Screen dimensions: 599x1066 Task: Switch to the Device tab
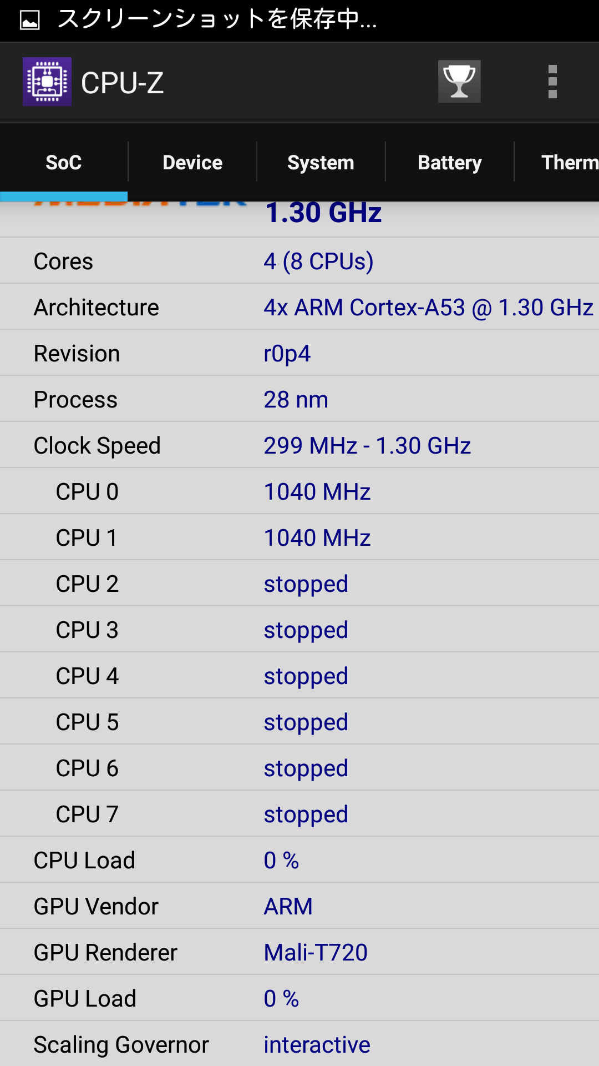(x=192, y=162)
